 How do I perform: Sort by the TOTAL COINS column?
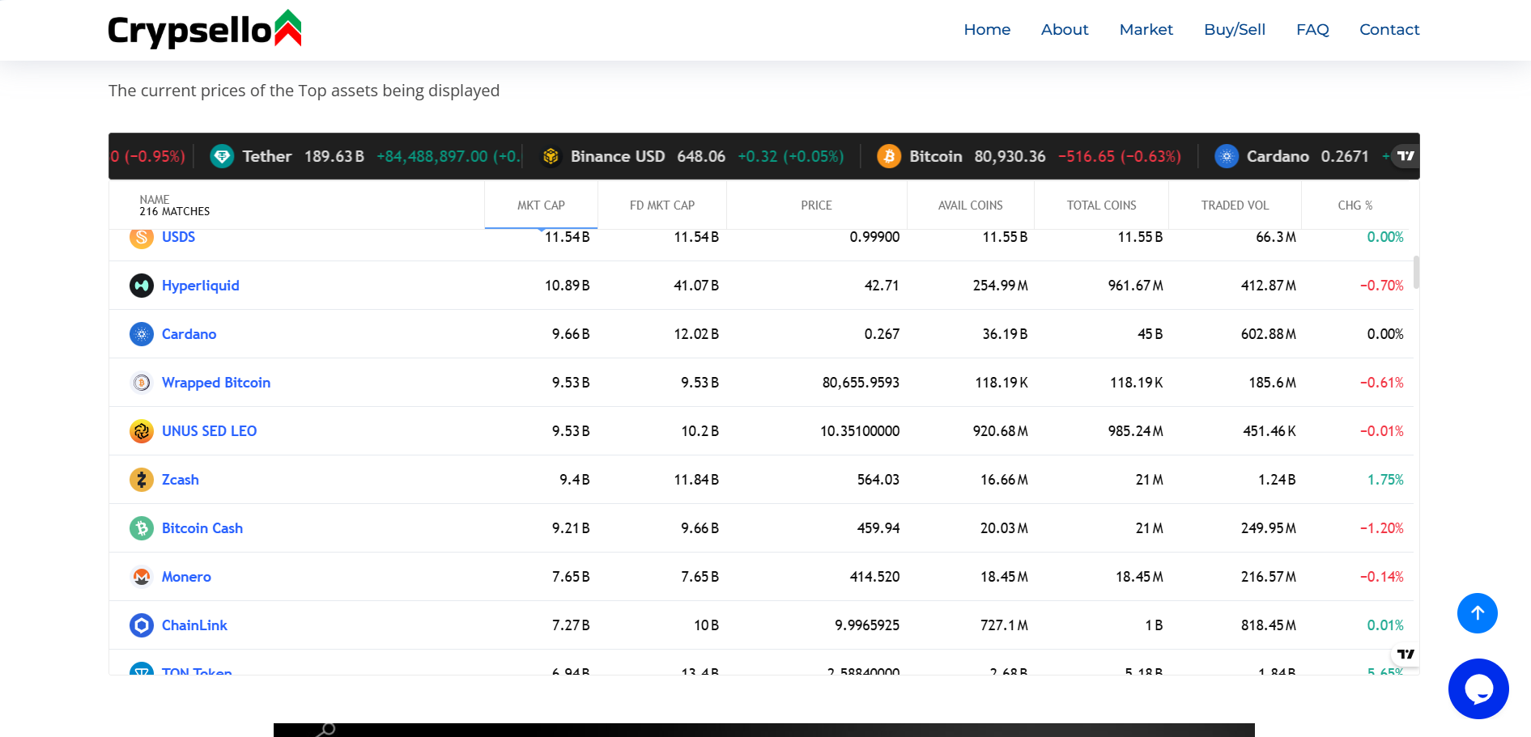[1102, 205]
